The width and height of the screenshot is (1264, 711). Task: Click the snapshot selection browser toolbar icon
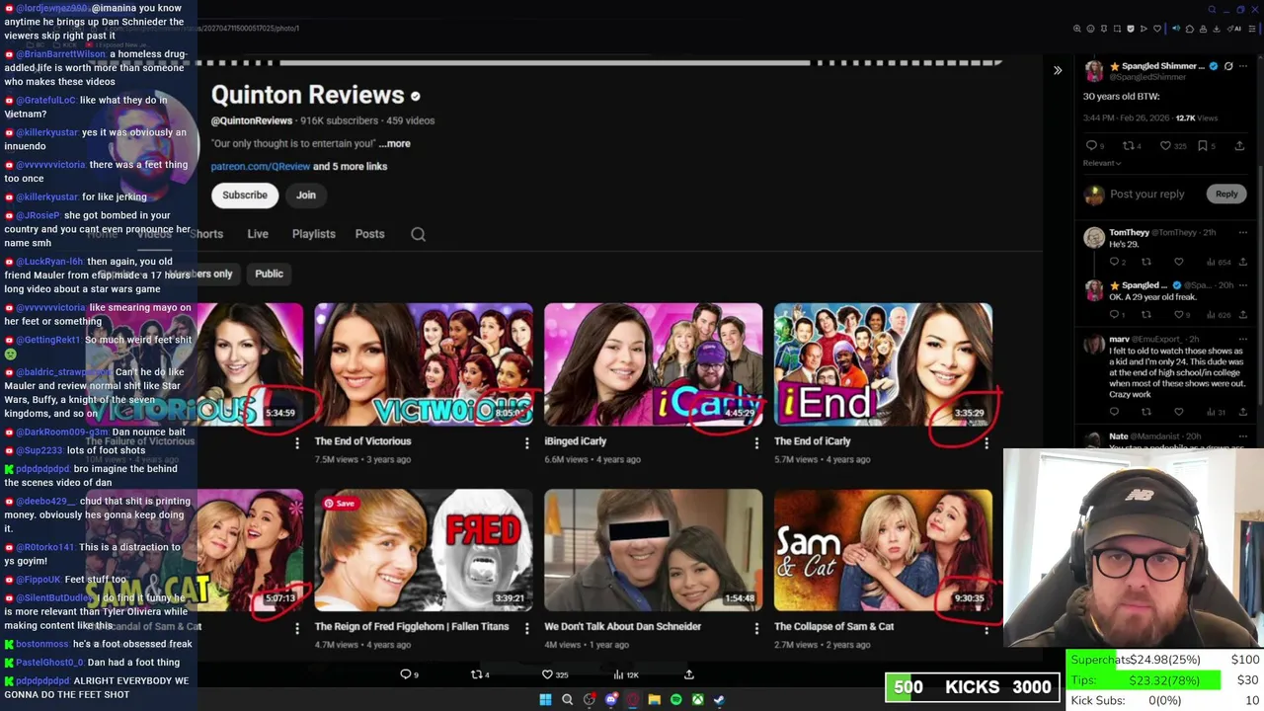[1117, 29]
